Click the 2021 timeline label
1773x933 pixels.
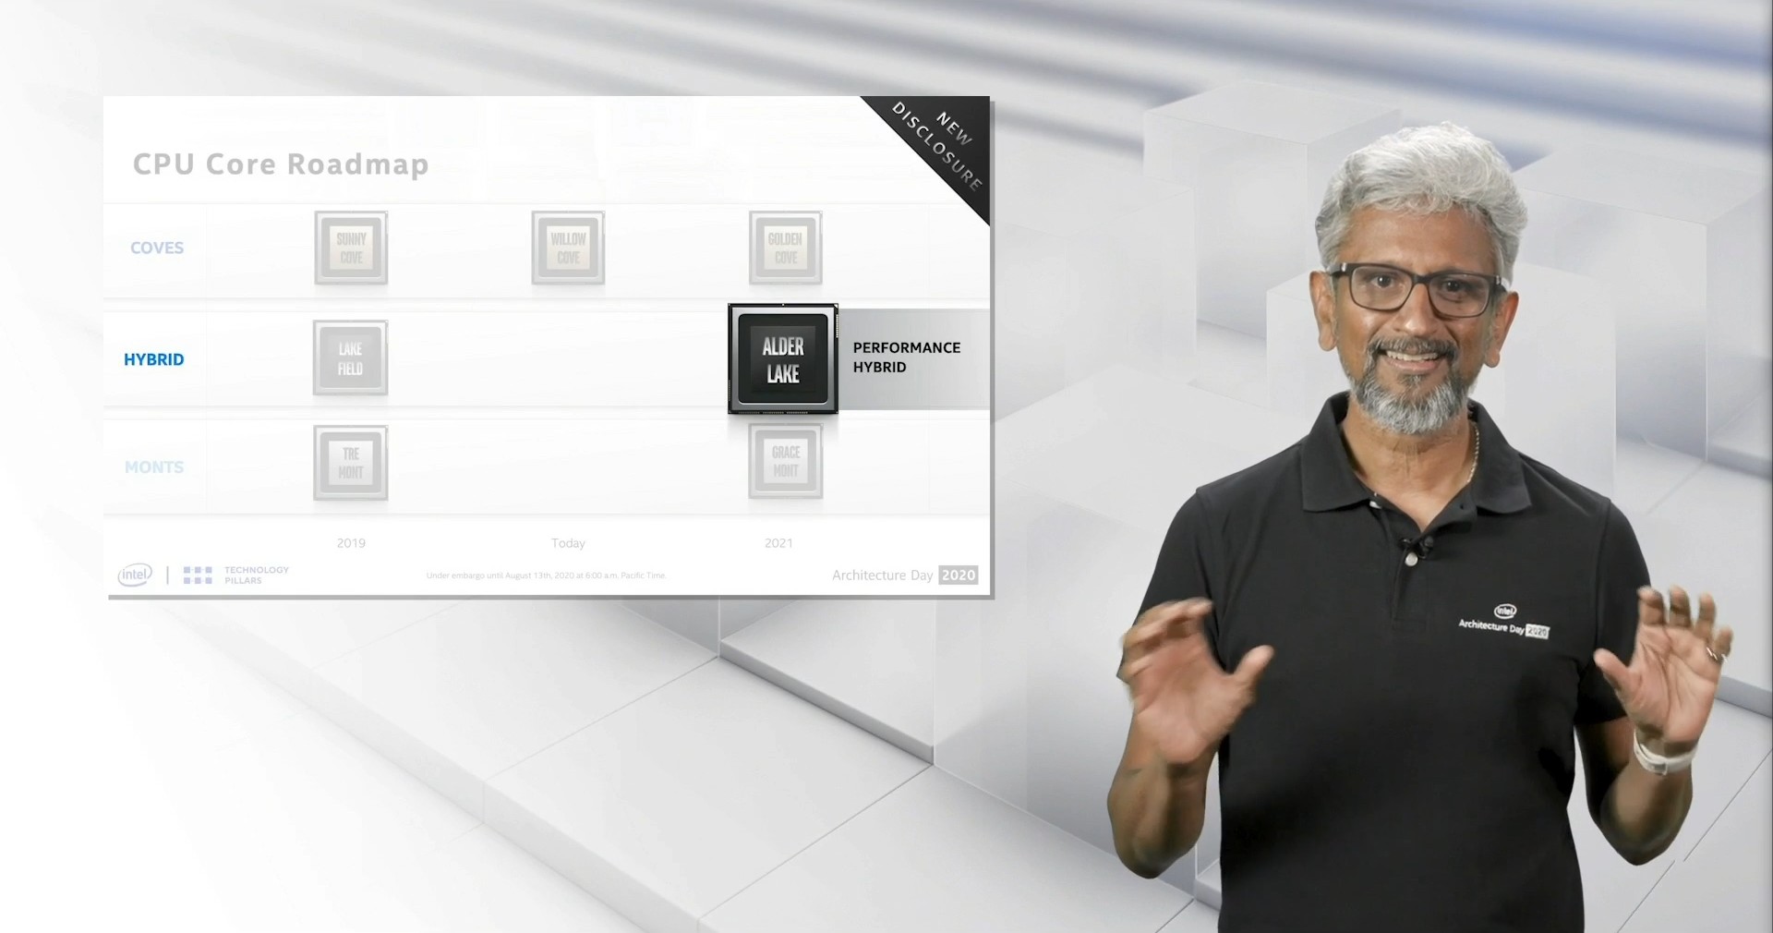tap(778, 543)
